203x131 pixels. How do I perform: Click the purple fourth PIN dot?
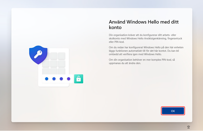[69, 79]
